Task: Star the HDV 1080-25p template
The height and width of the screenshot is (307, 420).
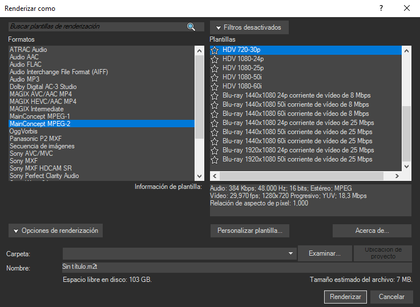Action: (x=215, y=68)
